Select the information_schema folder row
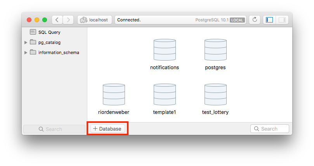Viewport: 314px width, 166px height. pos(54,52)
